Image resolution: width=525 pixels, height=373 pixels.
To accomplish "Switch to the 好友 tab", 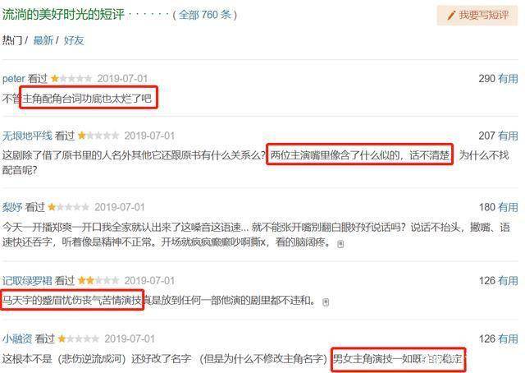I will point(74,40).
